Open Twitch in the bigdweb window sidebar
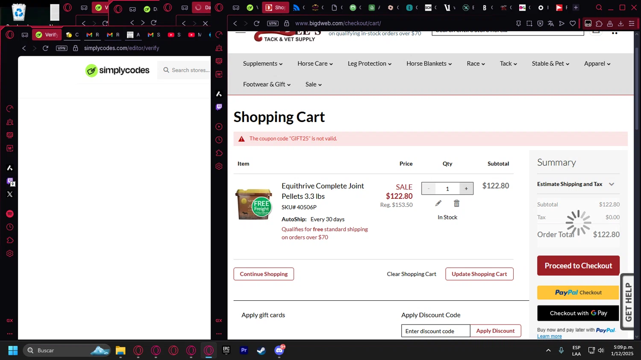Image resolution: width=641 pixels, height=360 pixels. click(219, 107)
